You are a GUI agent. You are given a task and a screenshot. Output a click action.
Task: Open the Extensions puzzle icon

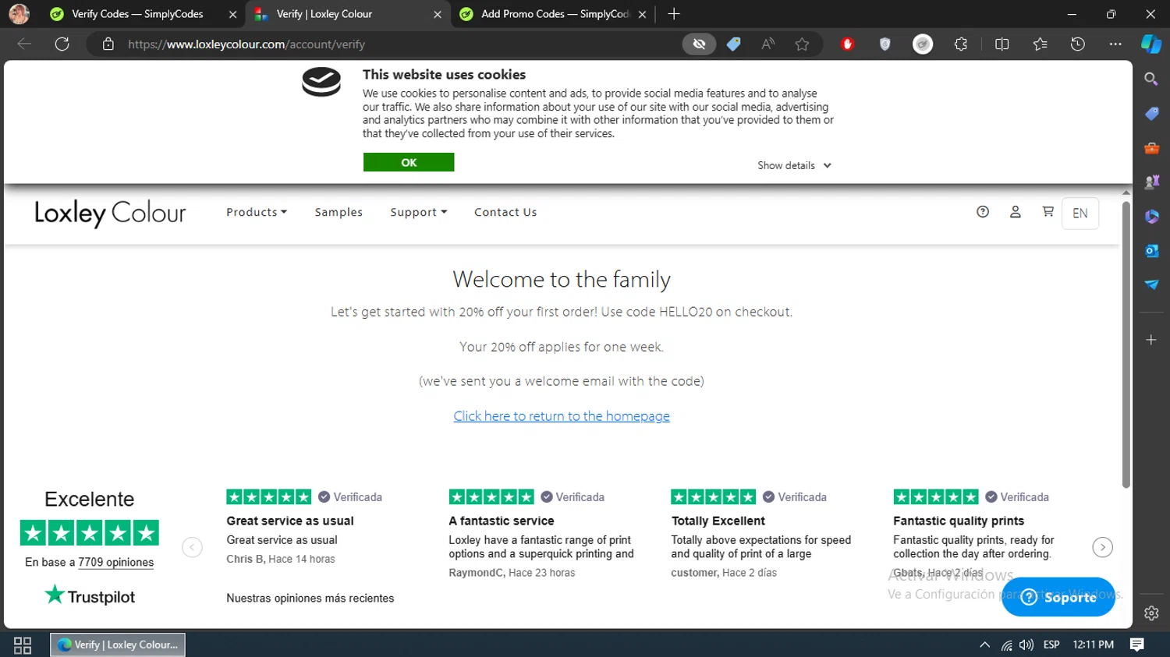[x=961, y=44]
